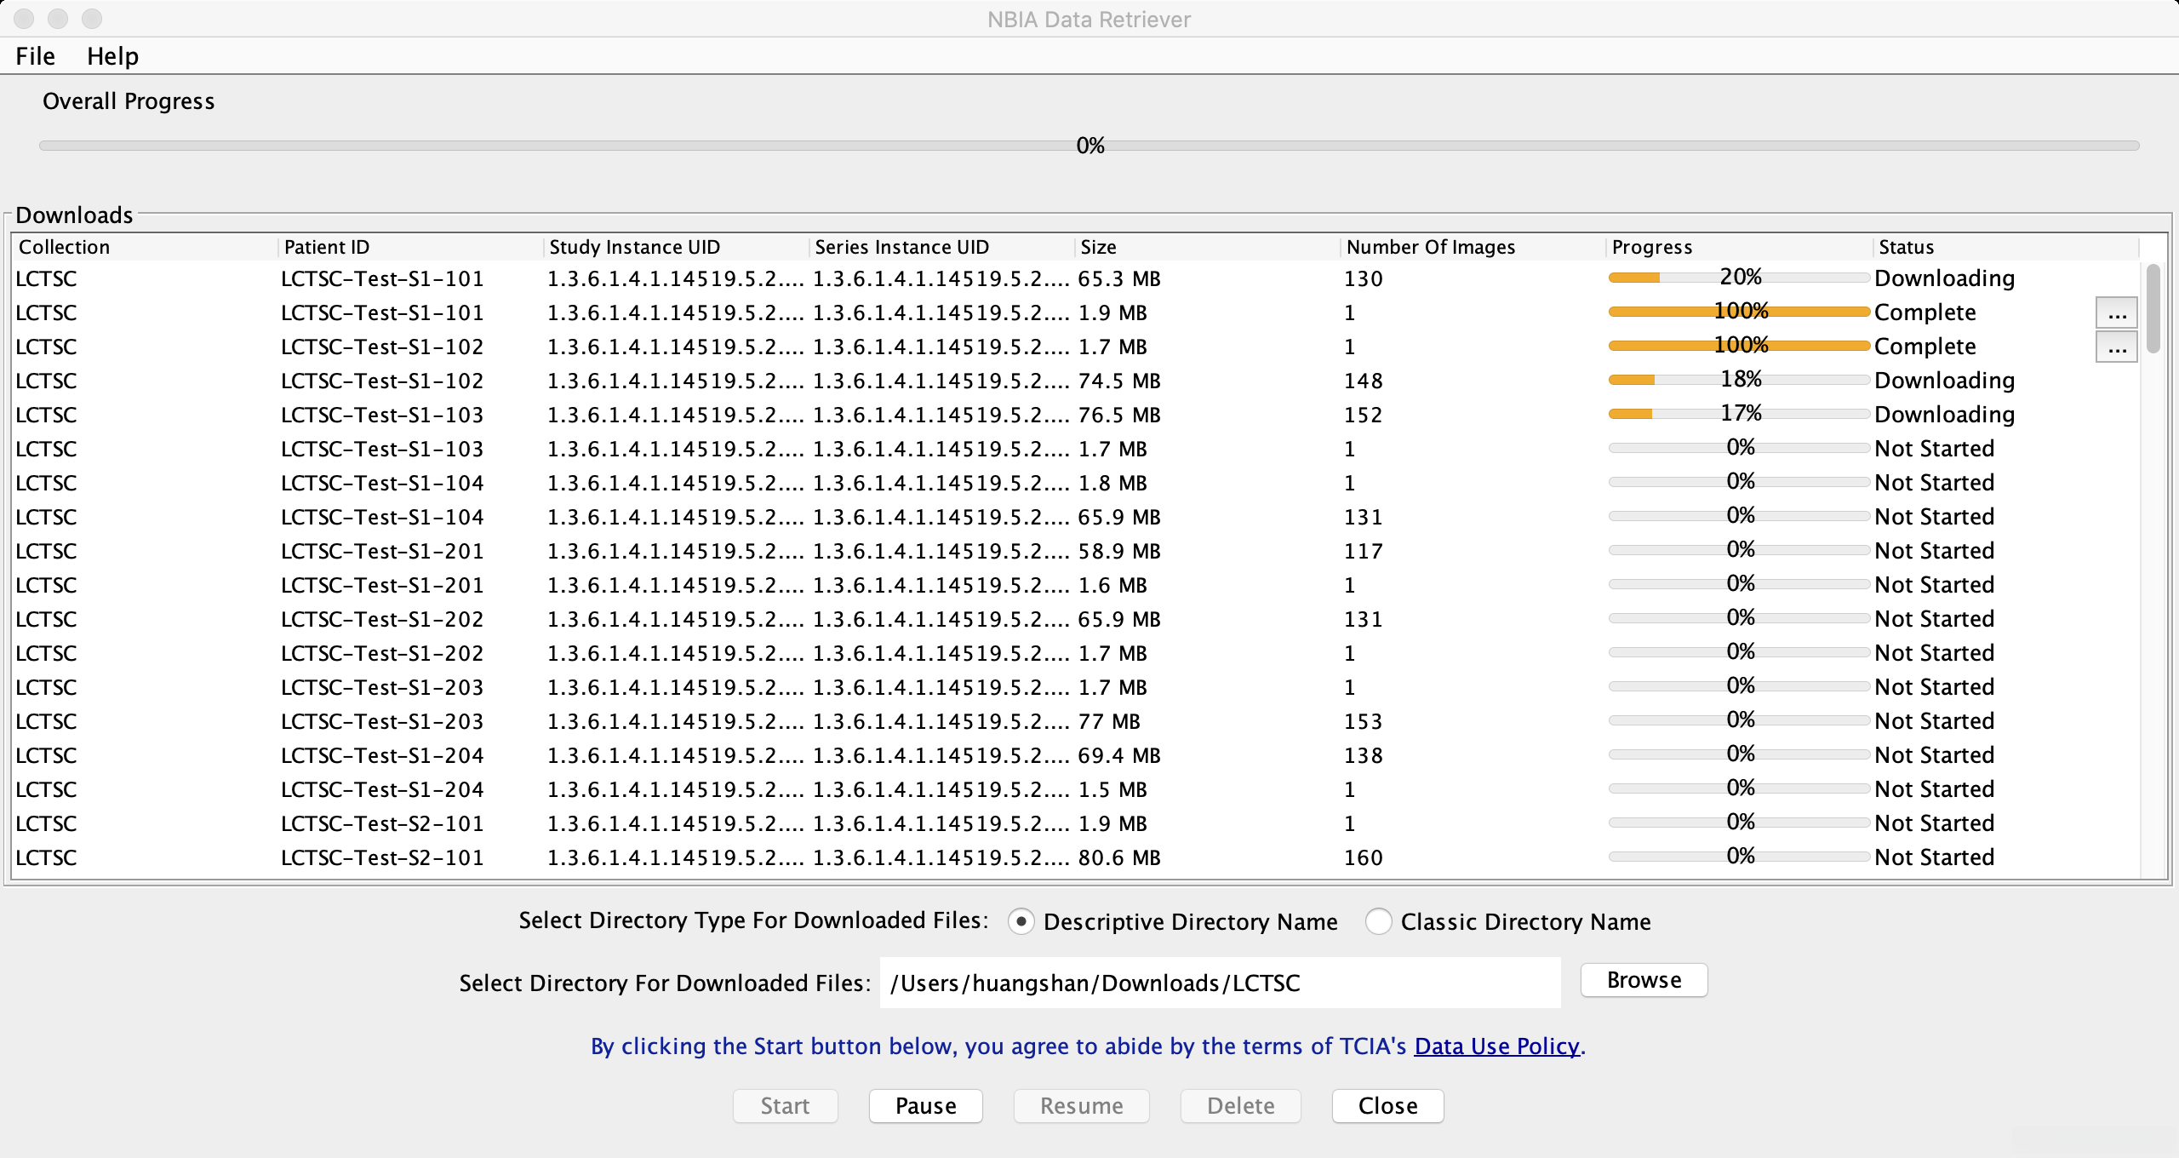Click the Overall Progress bar
This screenshot has height=1158, width=2179.
(x=1088, y=146)
